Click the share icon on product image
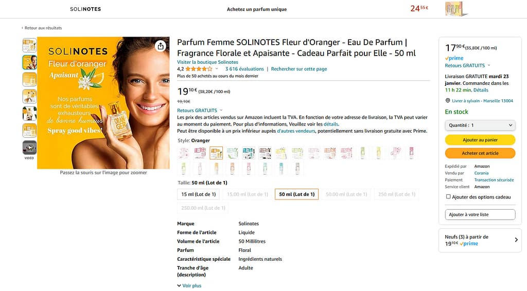527x291 pixels. coord(161,46)
